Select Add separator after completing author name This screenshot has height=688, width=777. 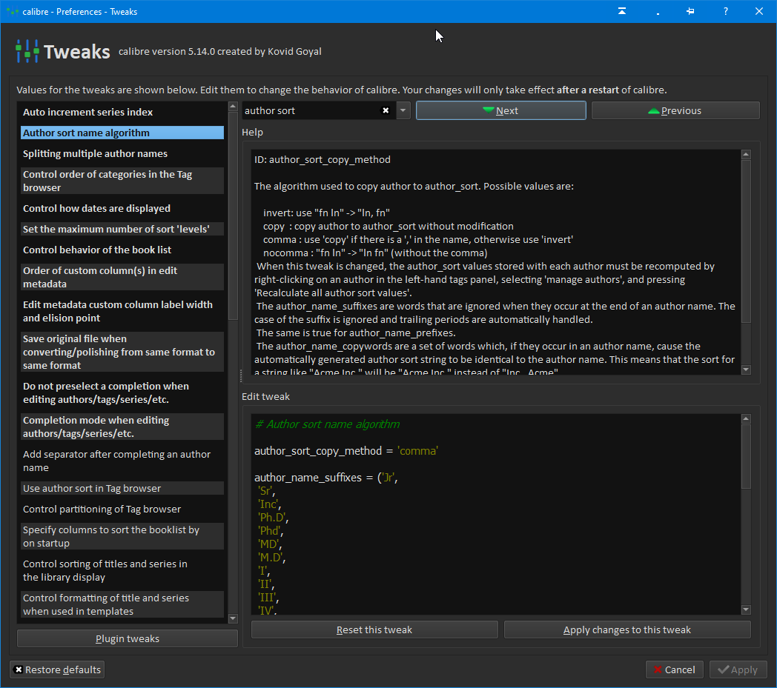click(x=122, y=461)
